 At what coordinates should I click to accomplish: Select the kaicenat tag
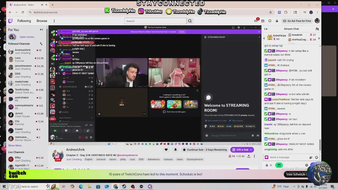(101, 159)
